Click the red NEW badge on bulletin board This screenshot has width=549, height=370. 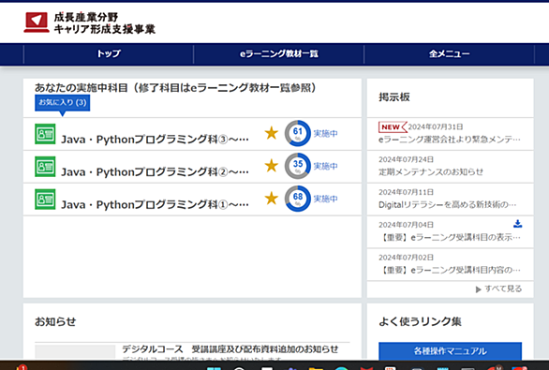point(393,126)
